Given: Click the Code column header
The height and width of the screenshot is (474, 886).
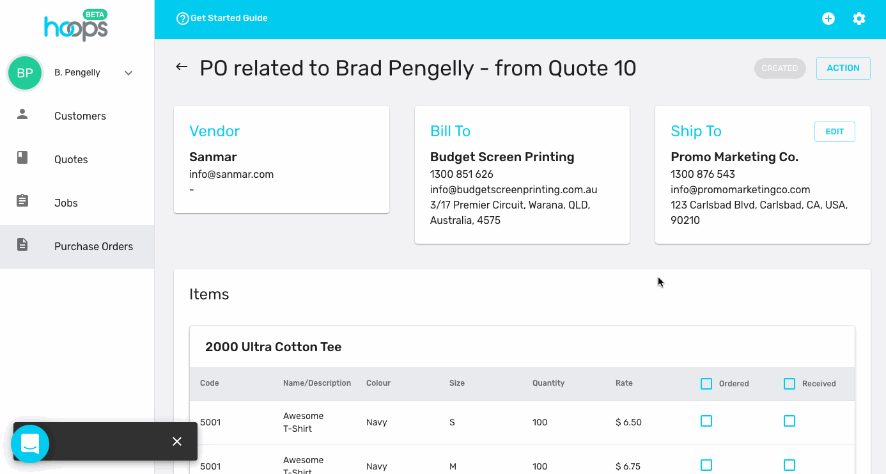Looking at the screenshot, I should pos(210,383).
